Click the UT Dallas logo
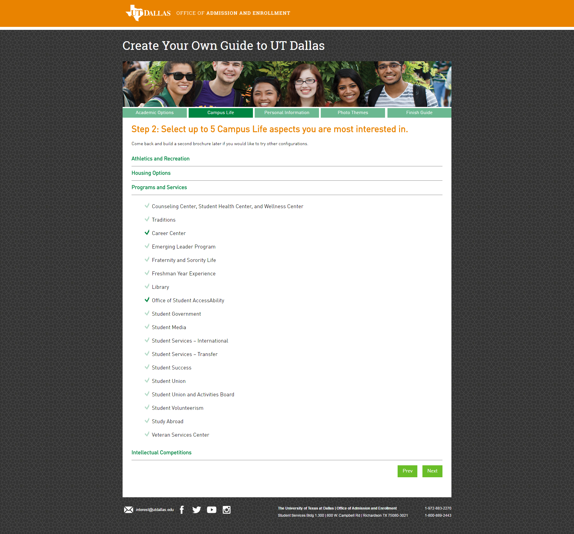The image size is (574, 534). (x=148, y=13)
